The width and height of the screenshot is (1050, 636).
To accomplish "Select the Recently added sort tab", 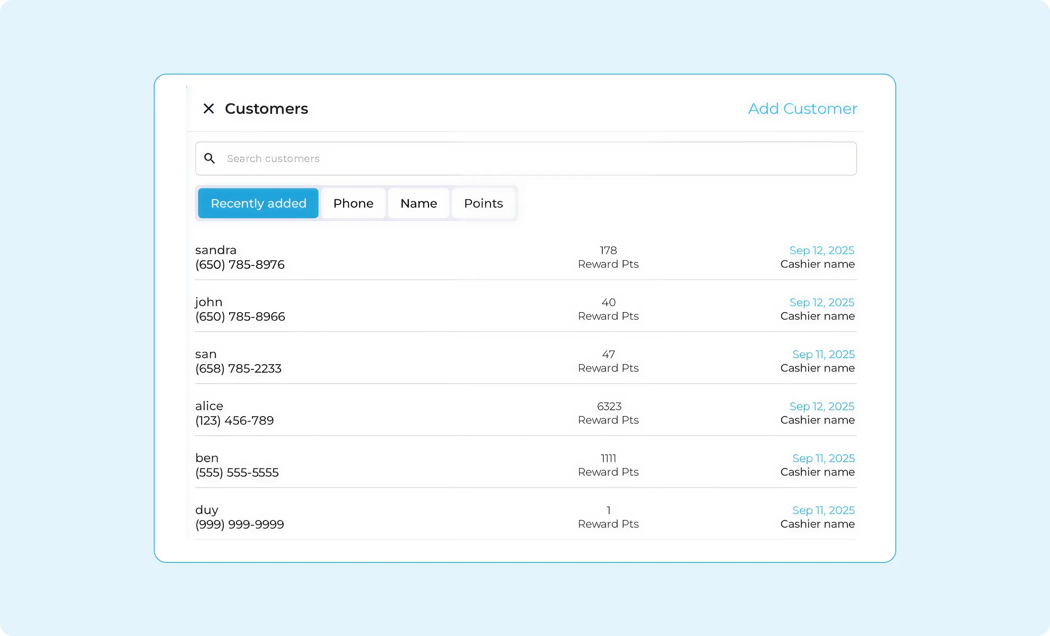I will pos(258,204).
